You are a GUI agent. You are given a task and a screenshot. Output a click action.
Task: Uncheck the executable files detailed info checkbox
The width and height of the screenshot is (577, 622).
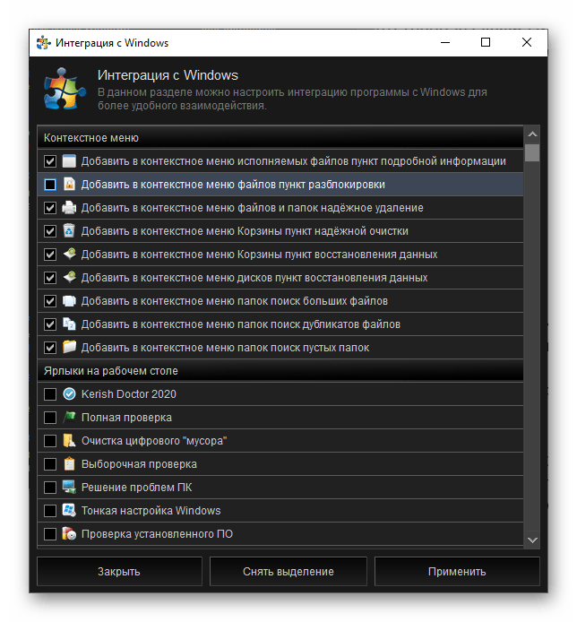[50, 161]
